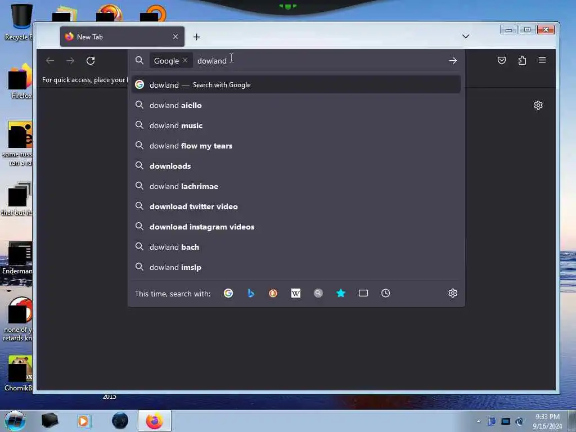This screenshot has width=576, height=432.
Task: Pick the 'dowland music' suggestion
Action: click(296, 125)
